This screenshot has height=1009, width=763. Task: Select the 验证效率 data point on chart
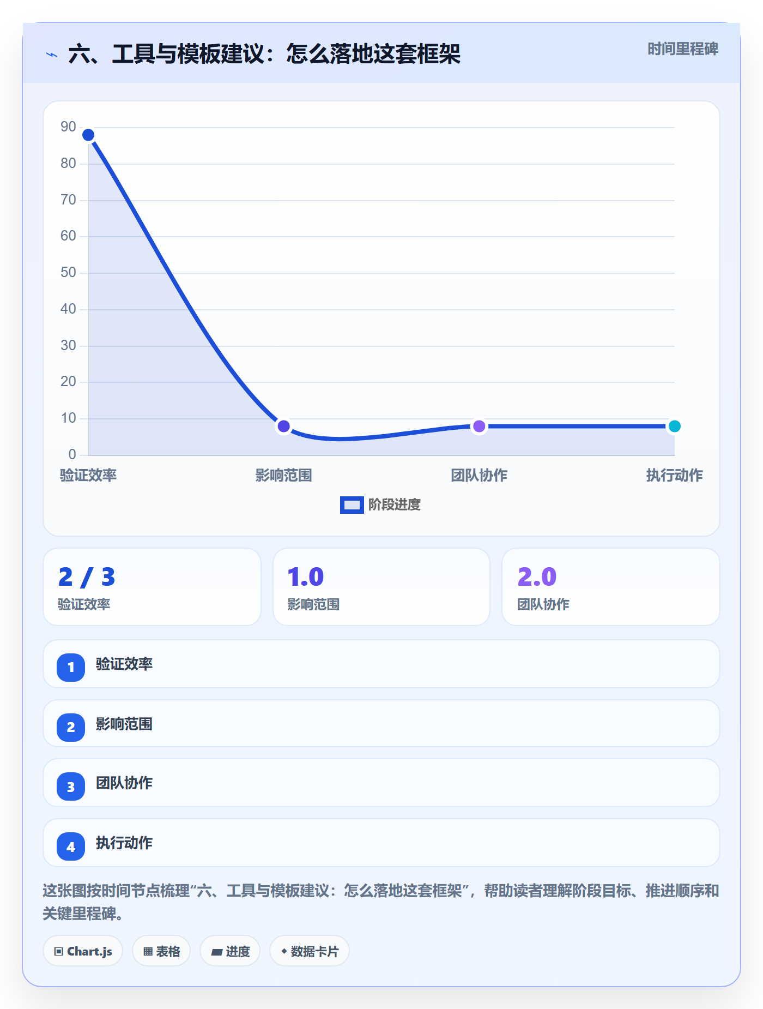88,135
